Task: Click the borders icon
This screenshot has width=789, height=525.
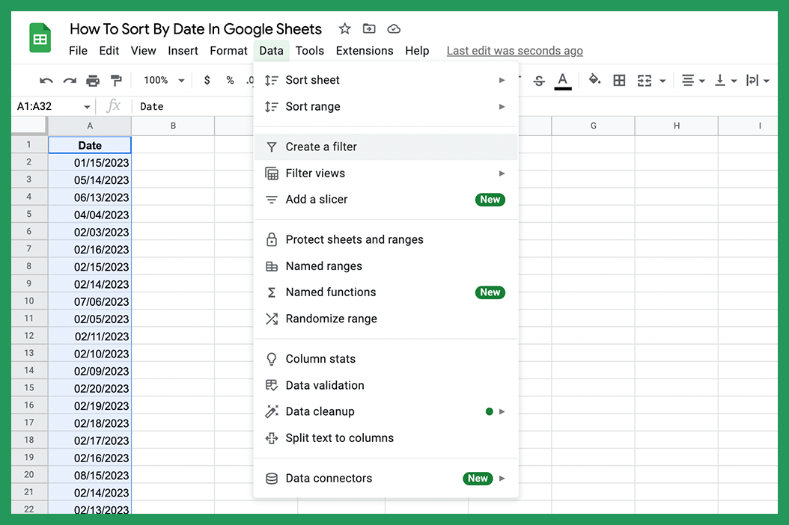Action: [619, 81]
